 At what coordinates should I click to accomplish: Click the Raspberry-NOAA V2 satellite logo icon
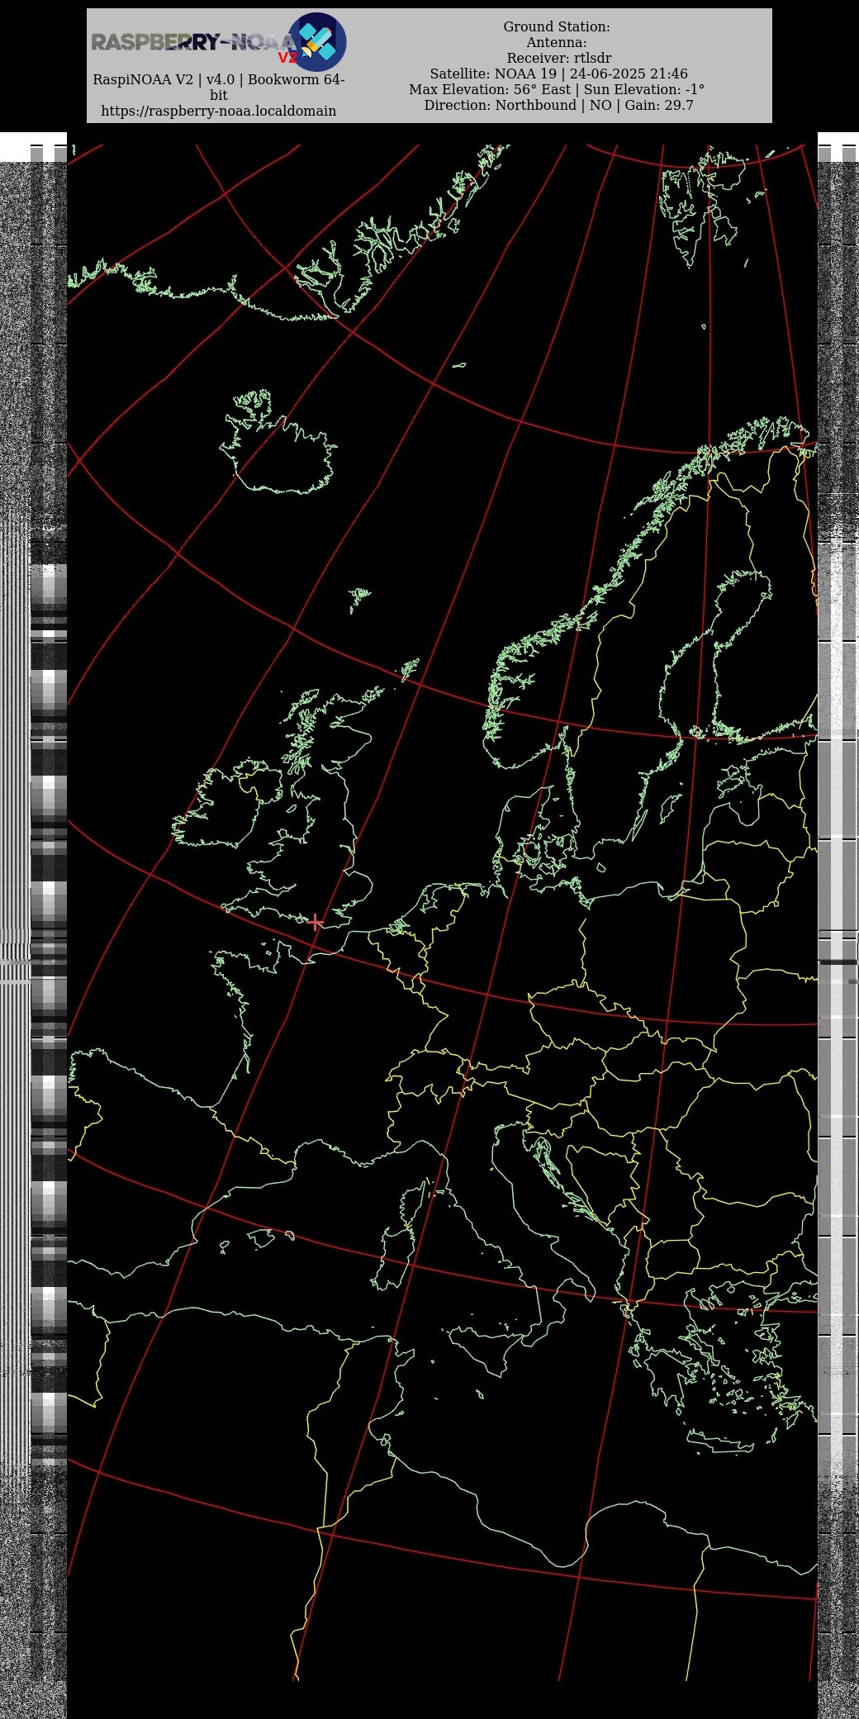coord(317,42)
